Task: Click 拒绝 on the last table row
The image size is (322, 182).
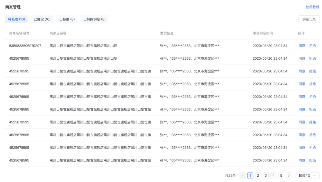Action: click(x=312, y=160)
